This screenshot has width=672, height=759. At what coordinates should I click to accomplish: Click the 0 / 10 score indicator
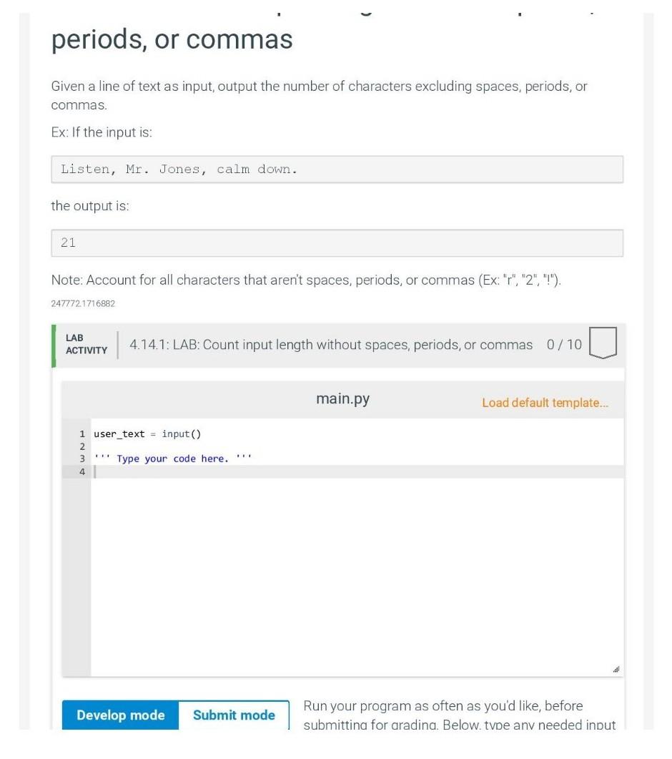pos(564,344)
